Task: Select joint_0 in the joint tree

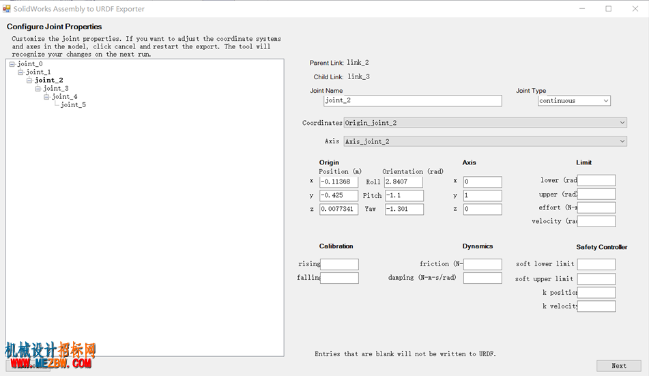Action: pyautogui.click(x=30, y=63)
